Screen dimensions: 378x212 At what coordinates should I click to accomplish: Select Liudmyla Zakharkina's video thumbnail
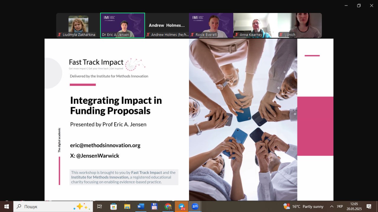click(x=78, y=25)
